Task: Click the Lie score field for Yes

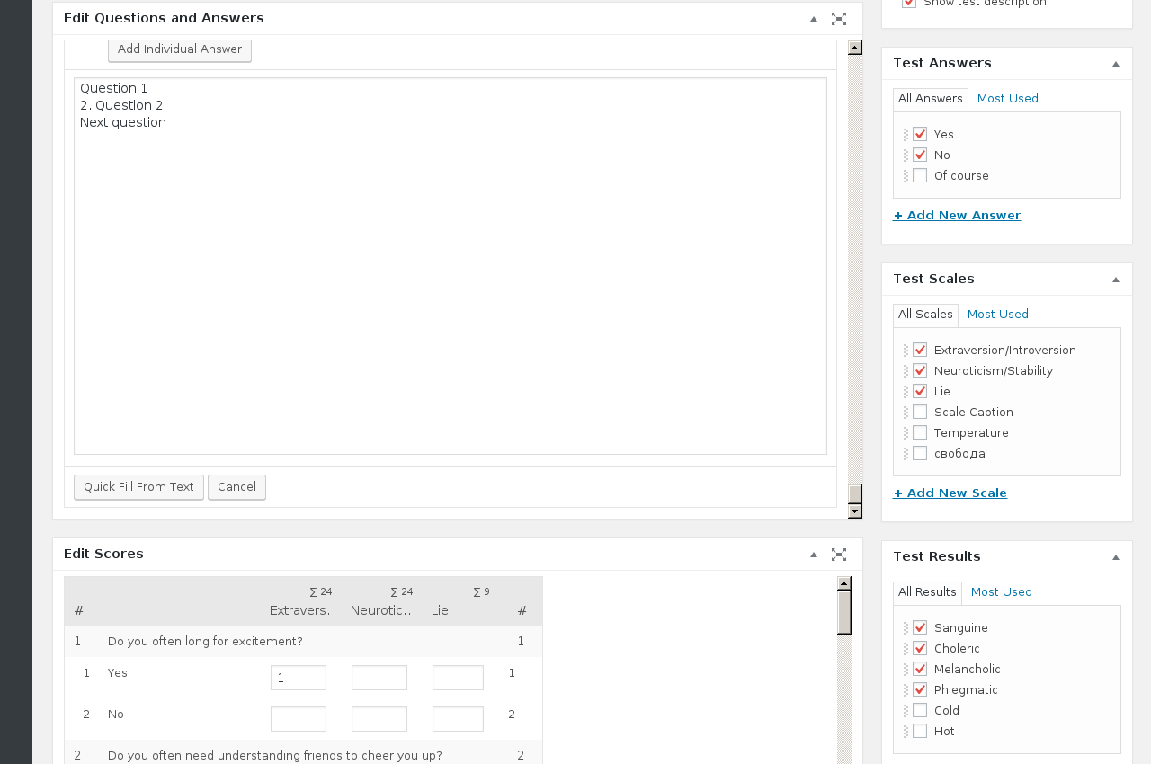Action: [x=458, y=678]
